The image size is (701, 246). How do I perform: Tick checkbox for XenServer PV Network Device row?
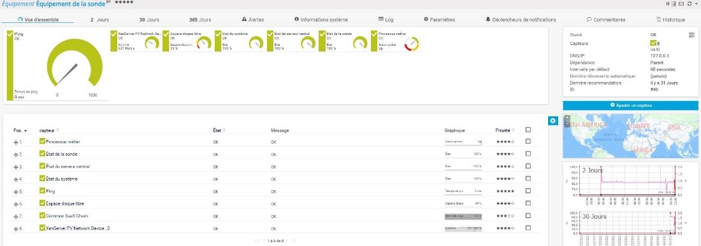528,228
